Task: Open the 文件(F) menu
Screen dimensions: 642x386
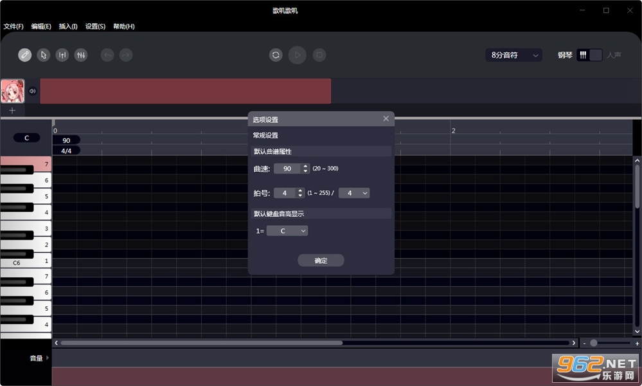Action: tap(13, 26)
